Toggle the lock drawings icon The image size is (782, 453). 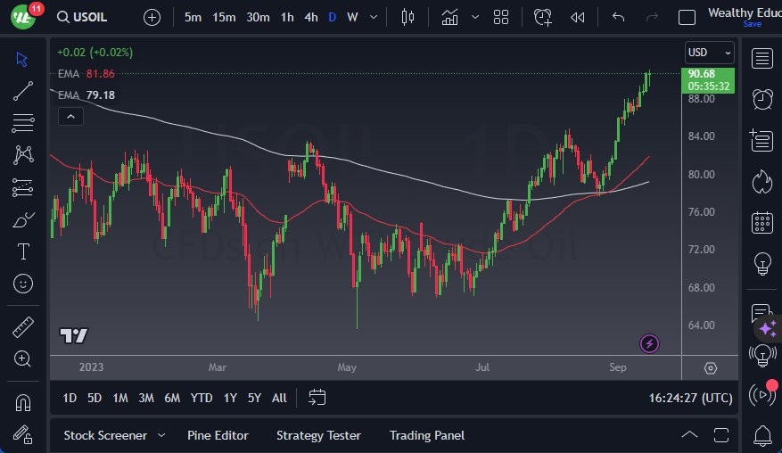point(23,434)
